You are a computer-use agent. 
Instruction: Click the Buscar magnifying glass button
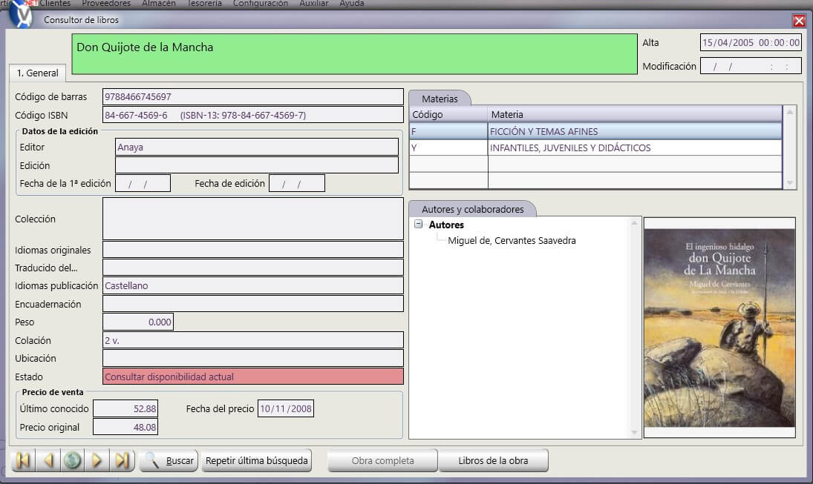tap(169, 460)
